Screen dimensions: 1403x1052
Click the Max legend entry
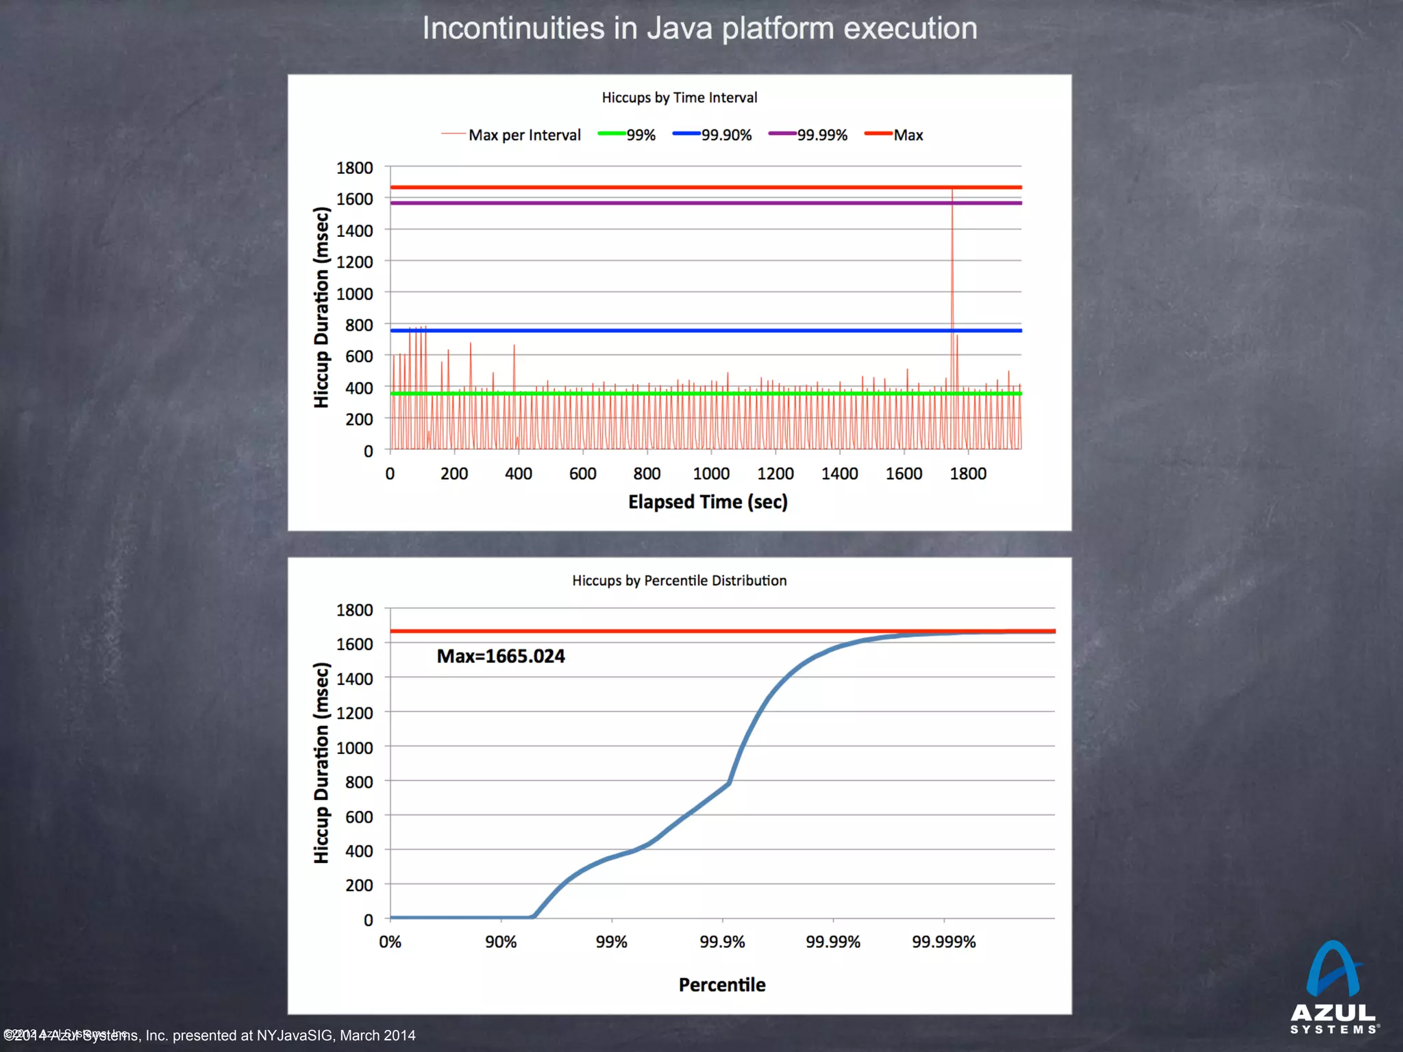click(x=908, y=135)
